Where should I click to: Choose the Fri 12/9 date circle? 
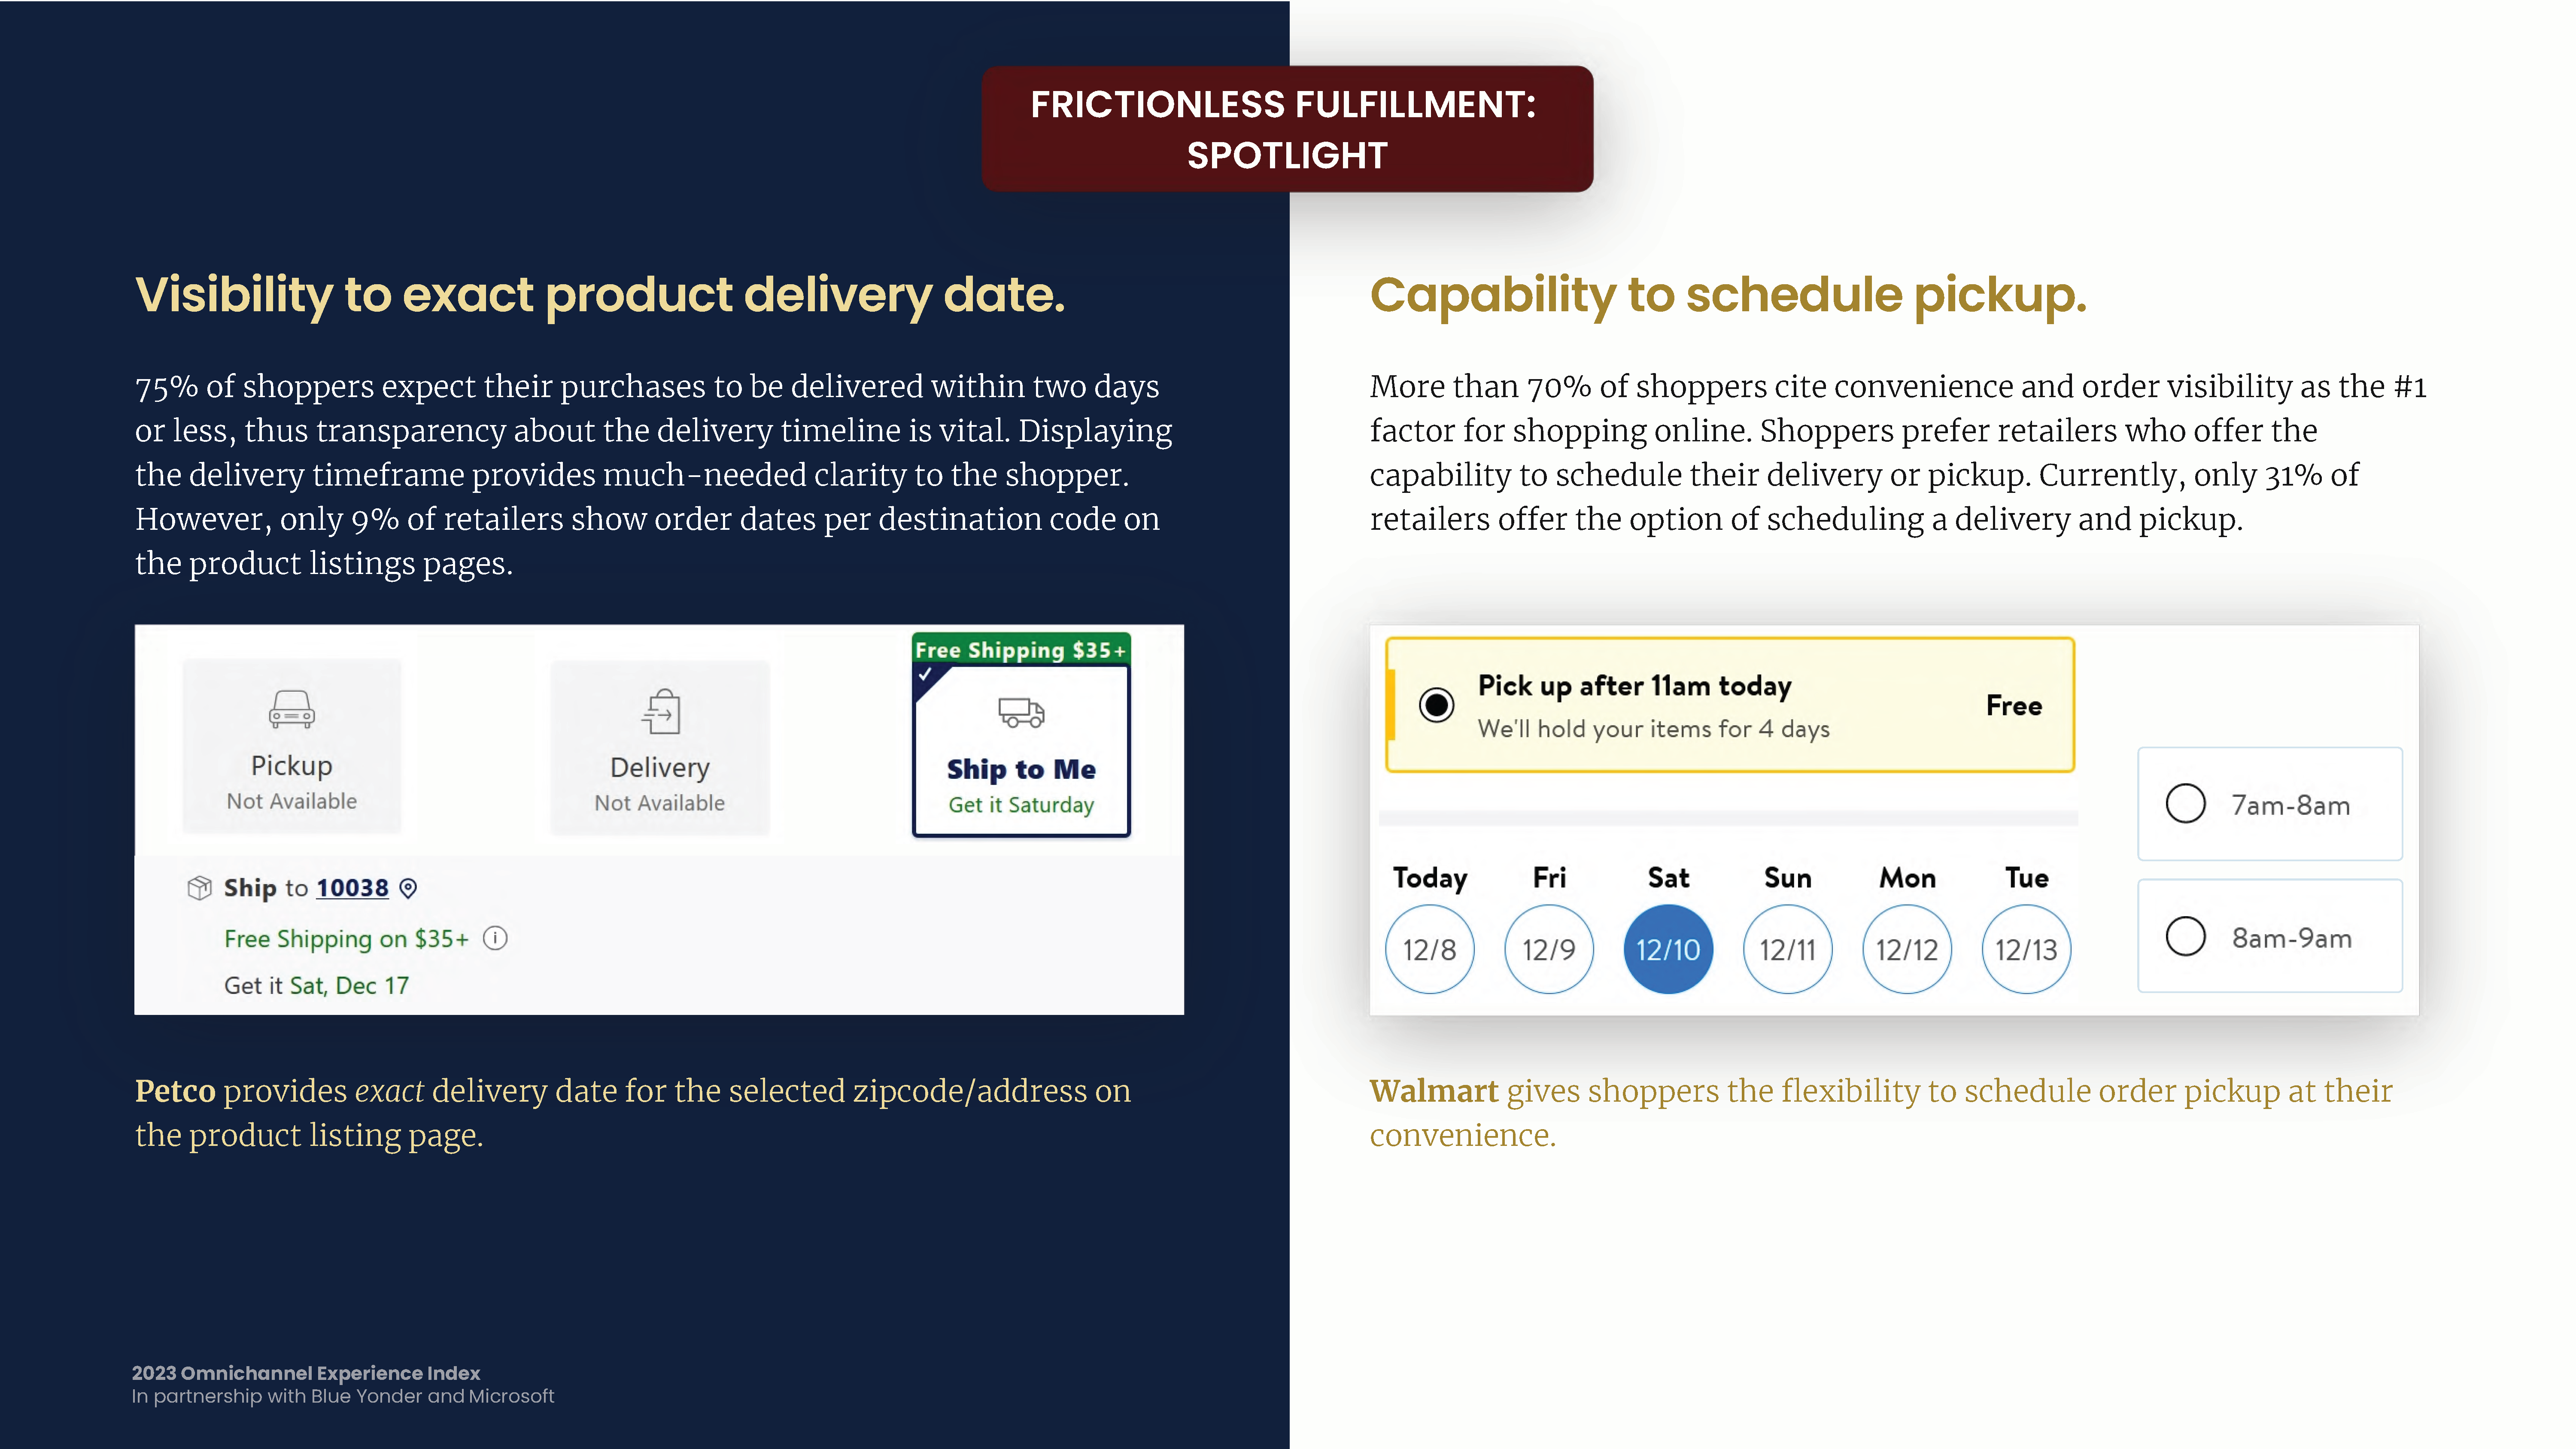click(x=1548, y=949)
